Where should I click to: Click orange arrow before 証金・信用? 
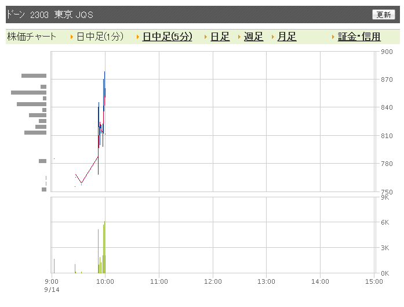[x=333, y=37]
